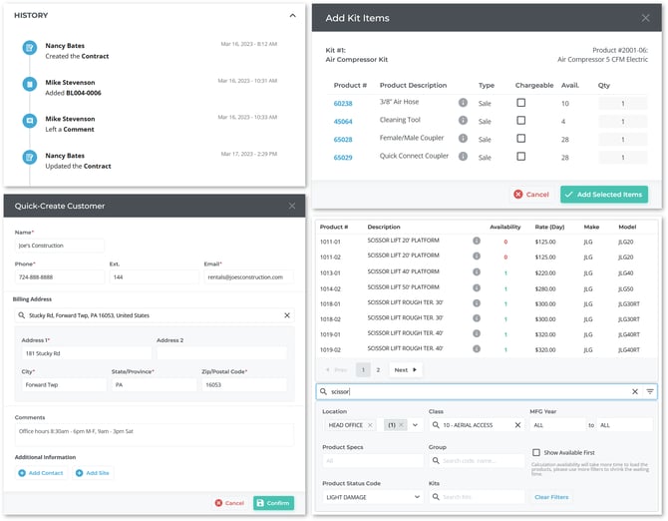Expand the Location dropdown arrow
Screen dimensions: 668x521
click(415, 424)
